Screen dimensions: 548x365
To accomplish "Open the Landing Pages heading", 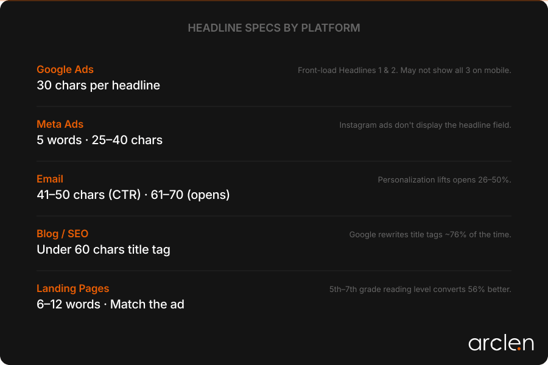I will click(x=73, y=288).
